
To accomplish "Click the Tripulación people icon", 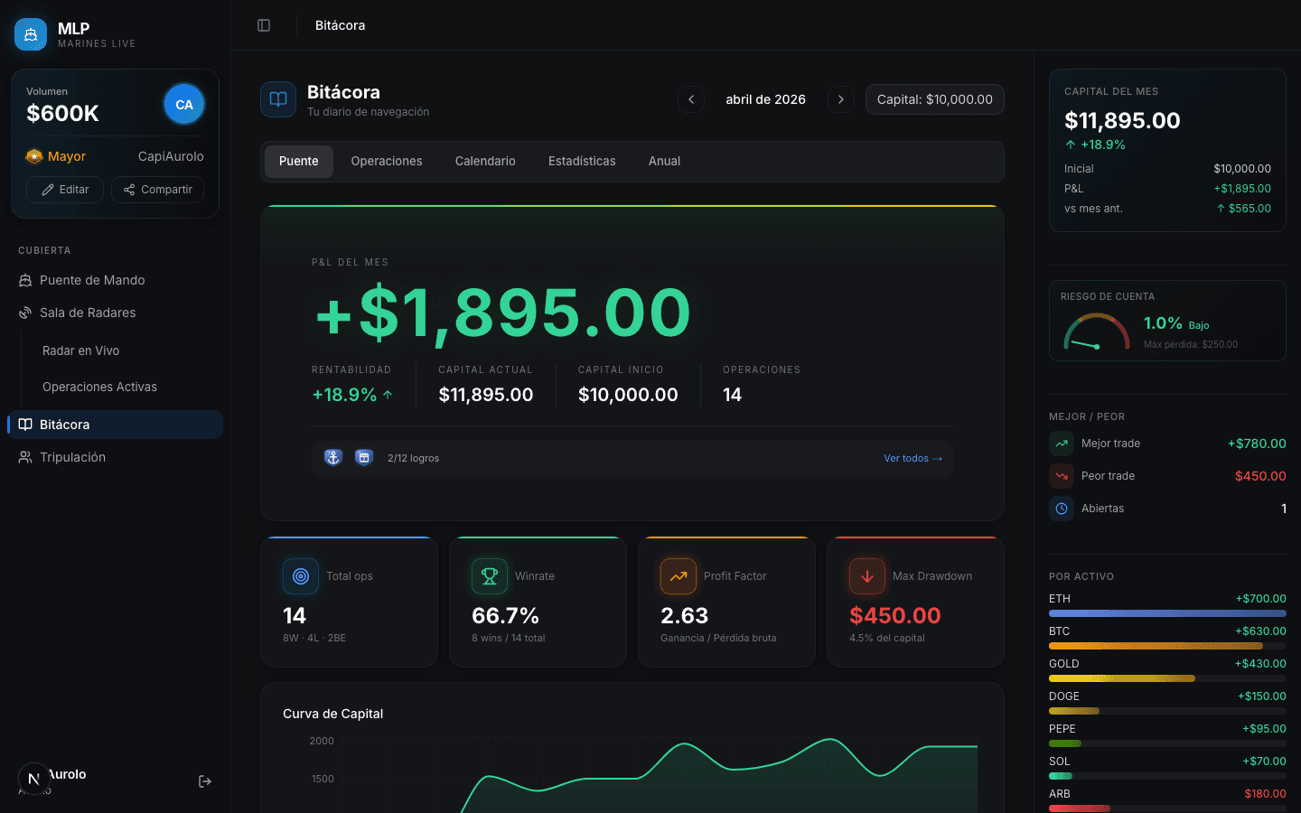I will coord(25,457).
